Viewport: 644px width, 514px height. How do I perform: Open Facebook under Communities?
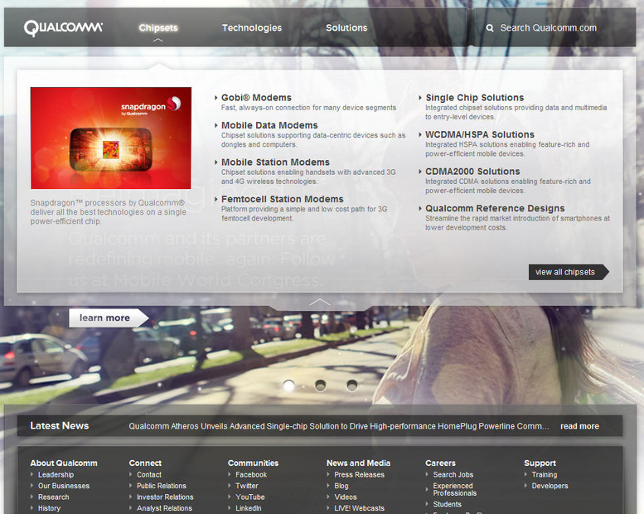pos(251,474)
